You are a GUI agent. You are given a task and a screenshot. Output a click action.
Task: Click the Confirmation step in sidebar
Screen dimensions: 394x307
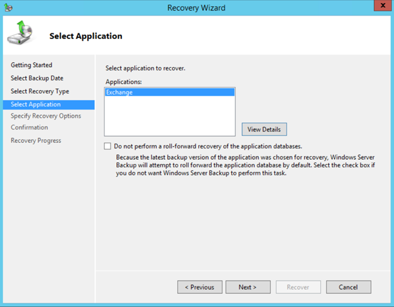tap(30, 128)
